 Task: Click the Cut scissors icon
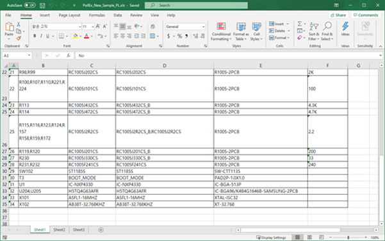[x=19, y=24]
